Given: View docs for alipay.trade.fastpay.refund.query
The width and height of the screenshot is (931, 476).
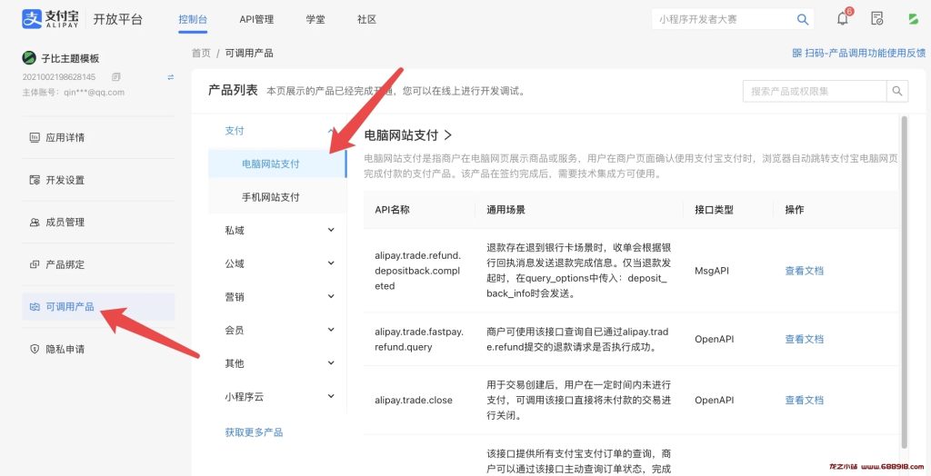Looking at the screenshot, I should click(x=804, y=339).
